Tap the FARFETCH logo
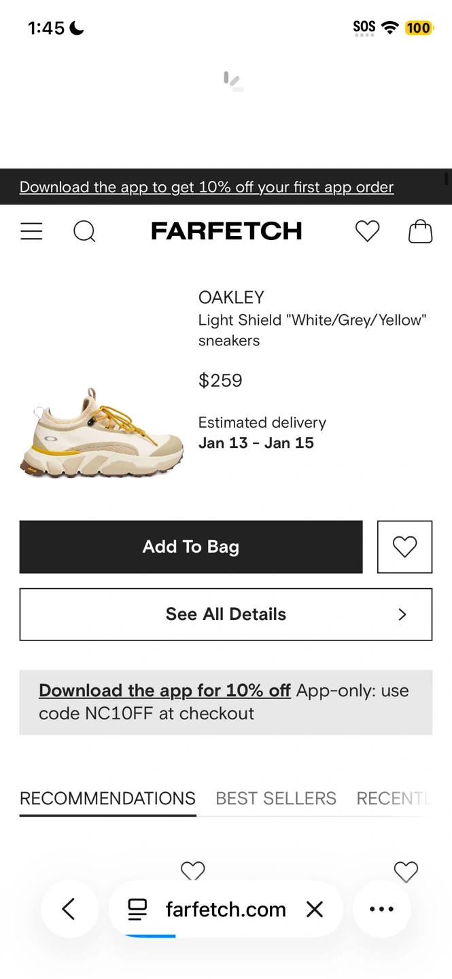The image size is (452, 979). 226,231
